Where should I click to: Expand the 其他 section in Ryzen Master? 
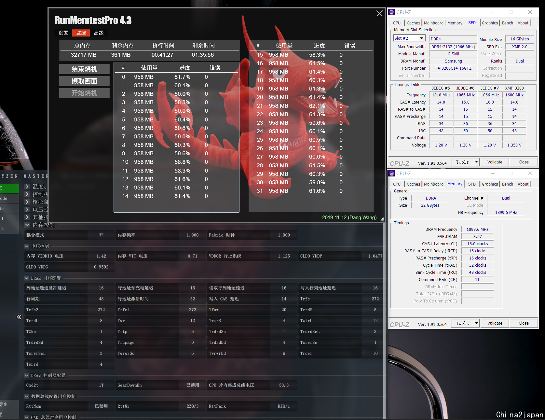(27, 217)
